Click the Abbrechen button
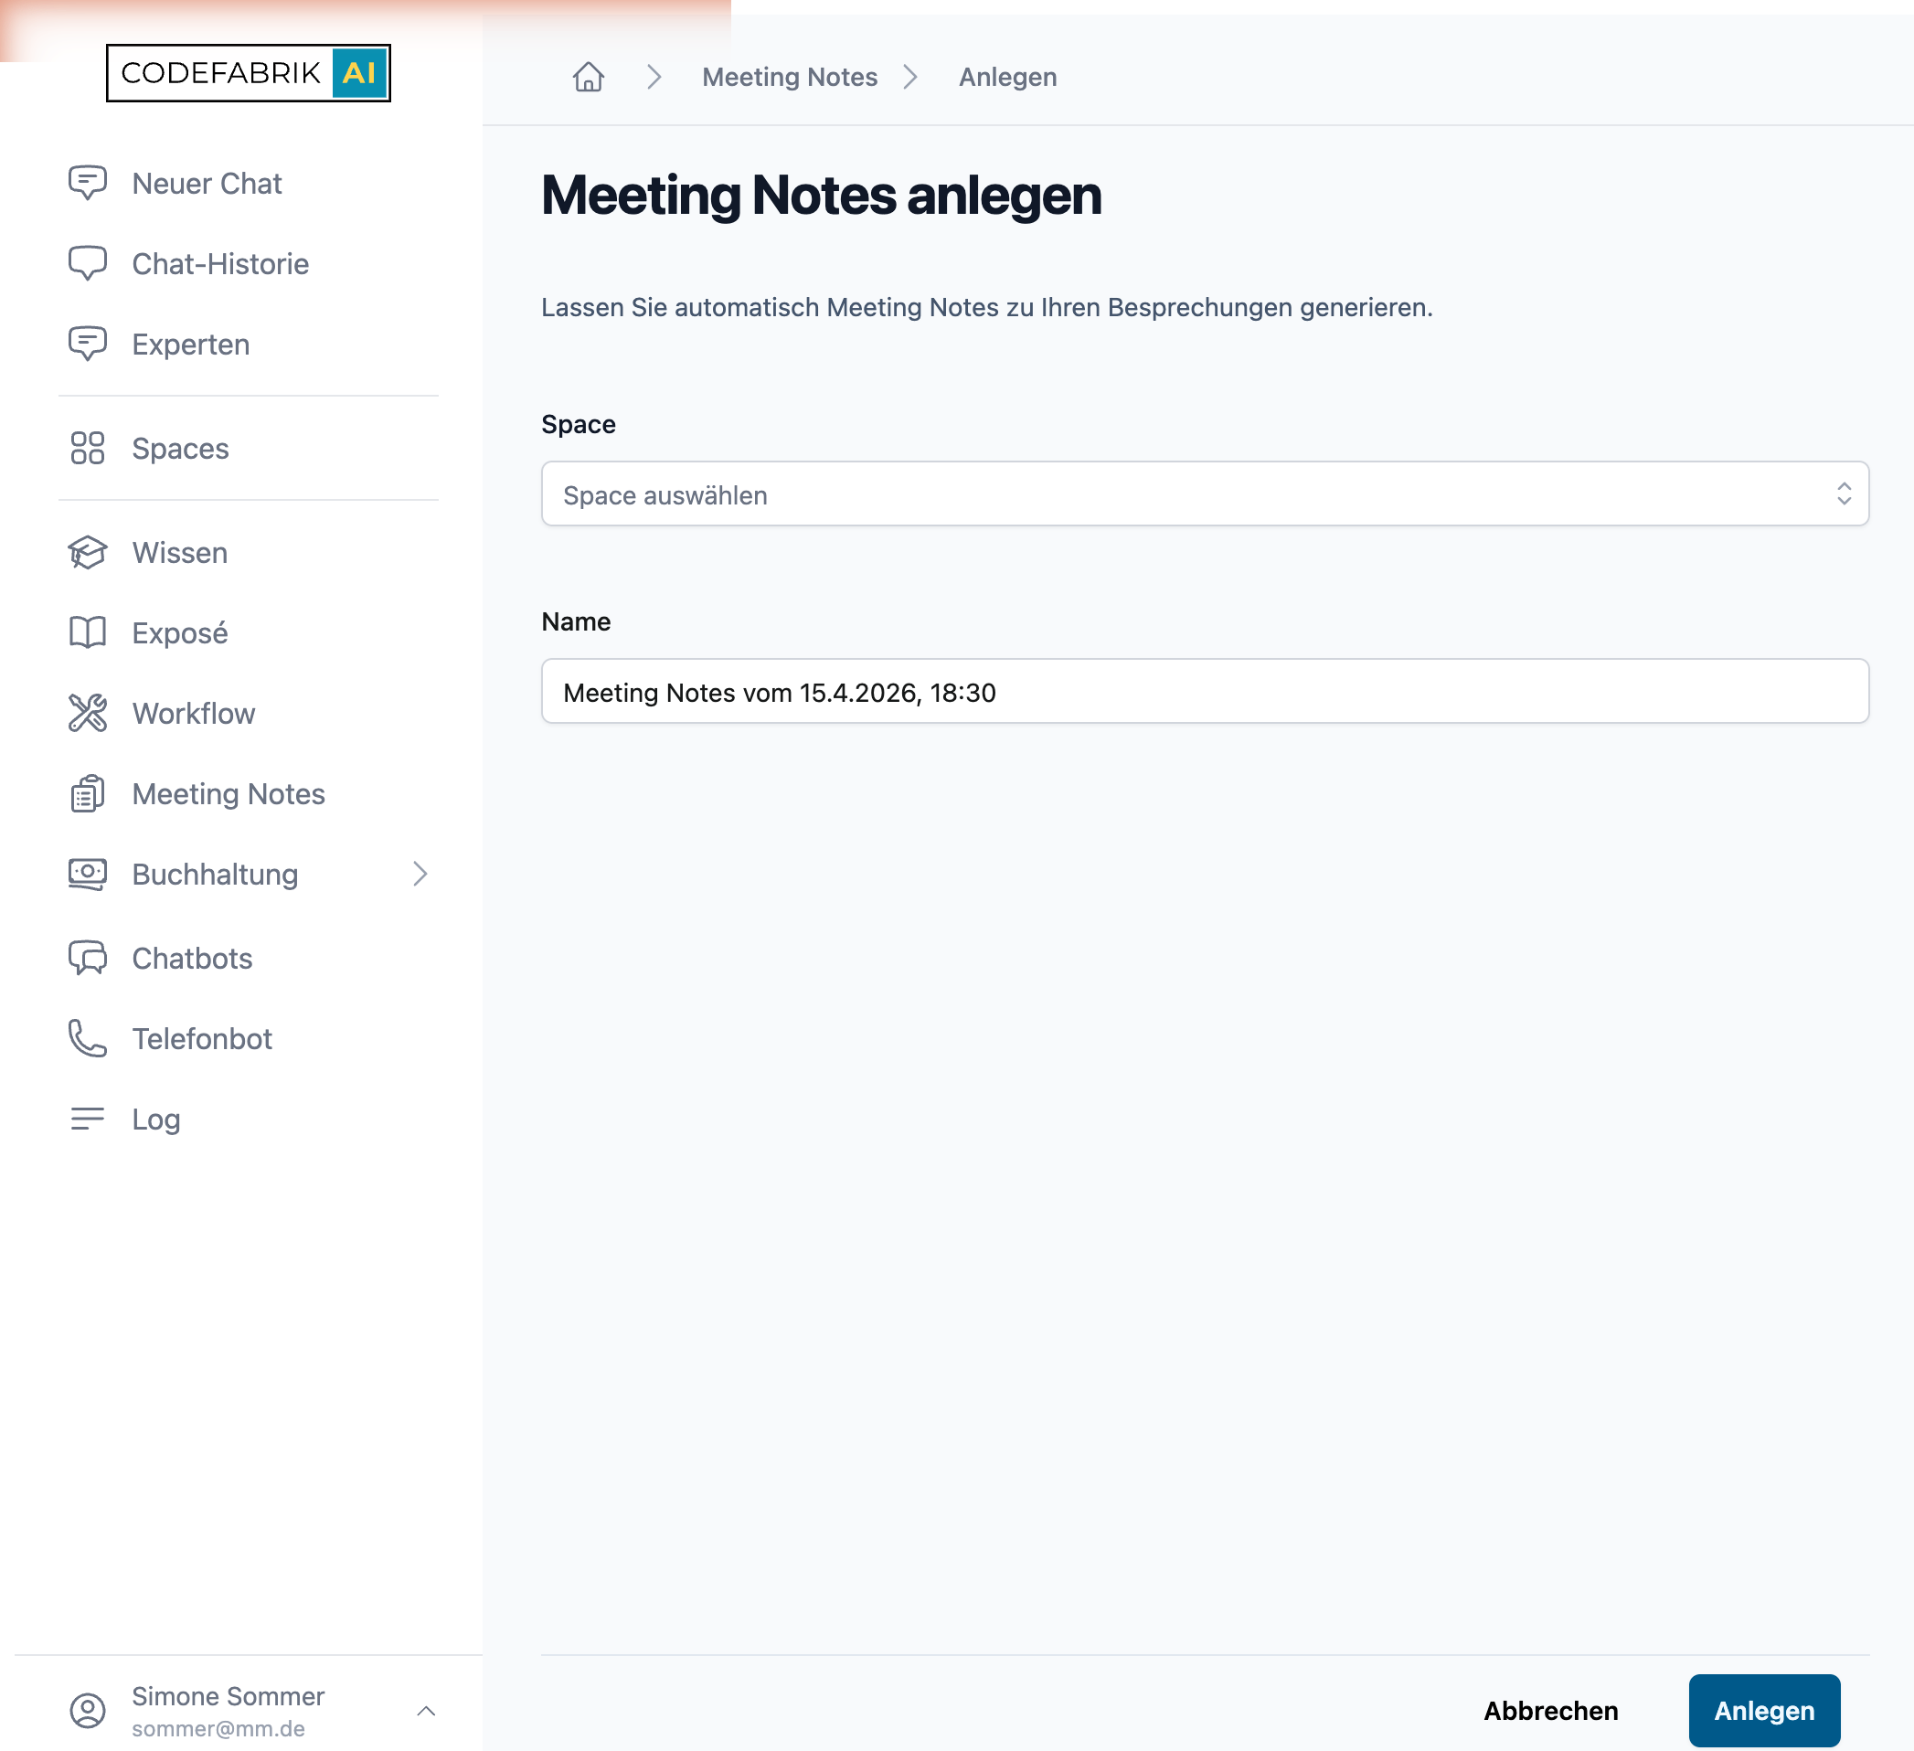This screenshot has width=1914, height=1751. click(x=1551, y=1711)
